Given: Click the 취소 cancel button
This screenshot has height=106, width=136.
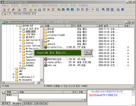Looking at the screenshot, I should 88,52.
